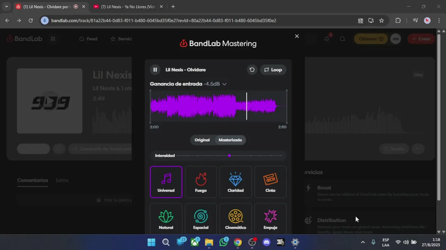Open Windows taskbar search
446x250 pixels.
tap(166, 242)
